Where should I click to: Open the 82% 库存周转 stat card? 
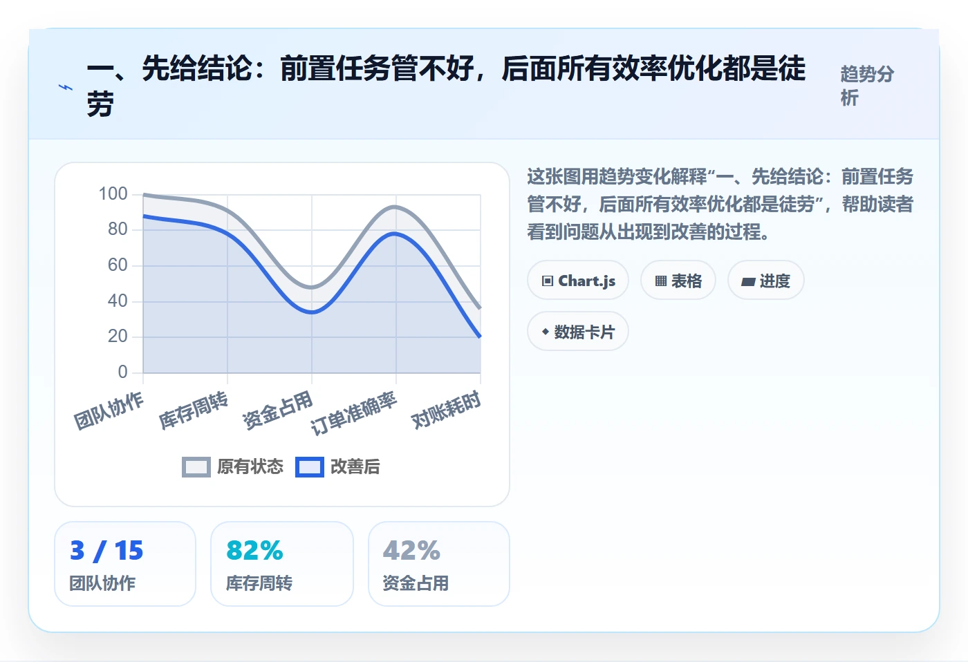282,564
